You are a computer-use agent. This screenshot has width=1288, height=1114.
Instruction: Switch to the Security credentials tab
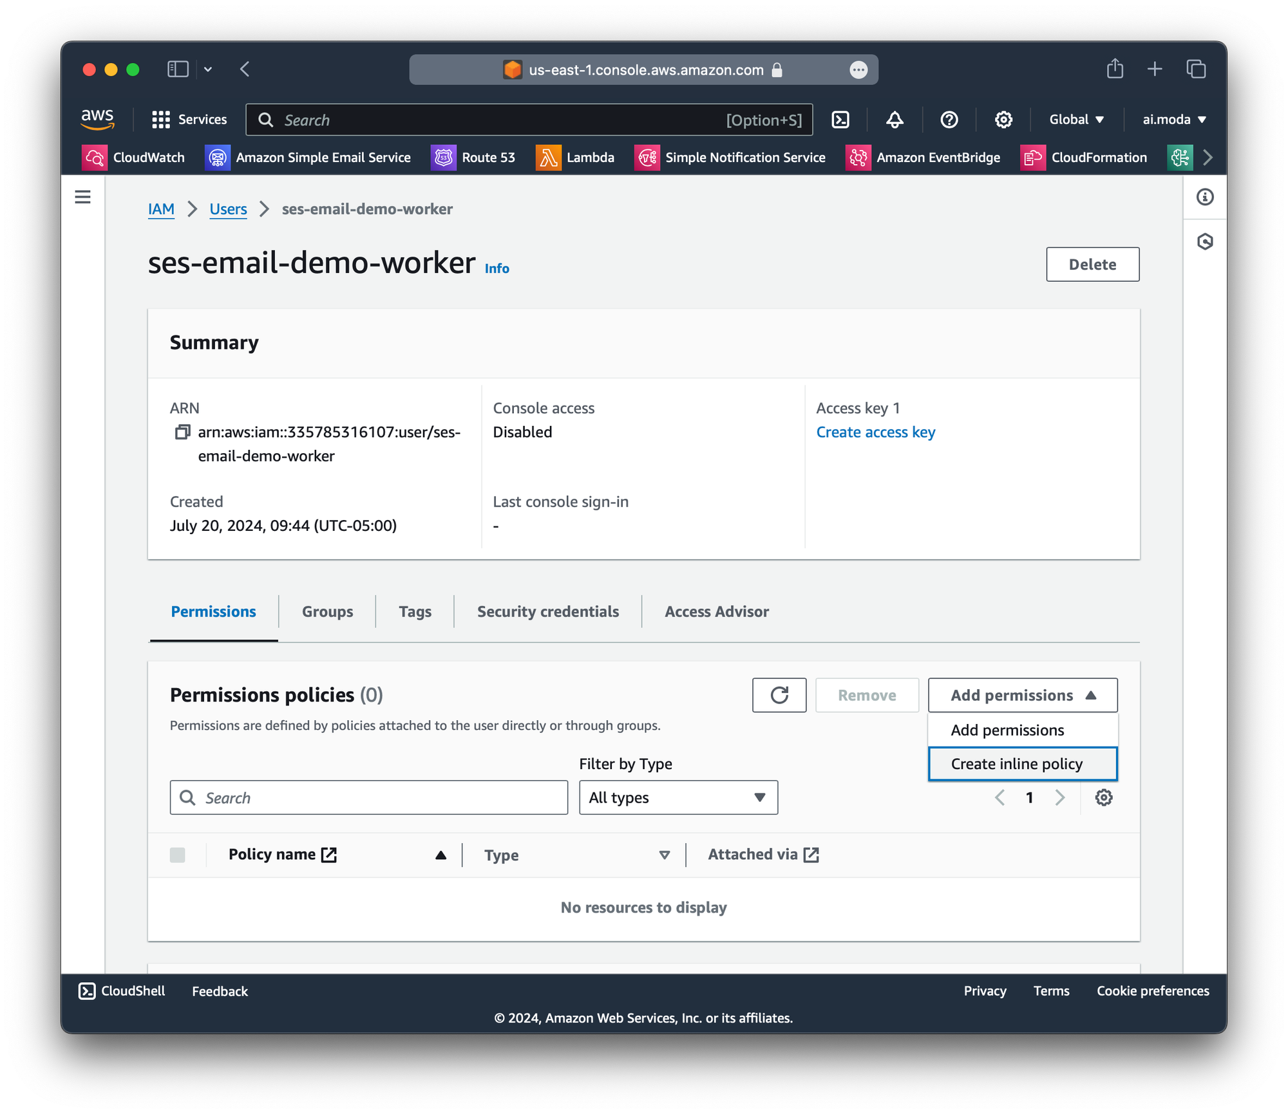(547, 611)
